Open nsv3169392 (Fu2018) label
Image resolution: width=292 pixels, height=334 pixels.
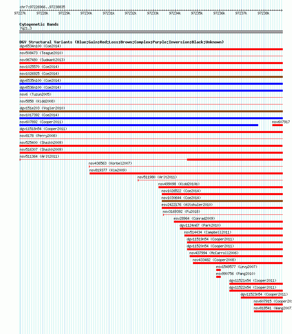(181, 212)
